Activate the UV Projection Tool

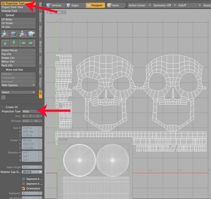(18, 3)
